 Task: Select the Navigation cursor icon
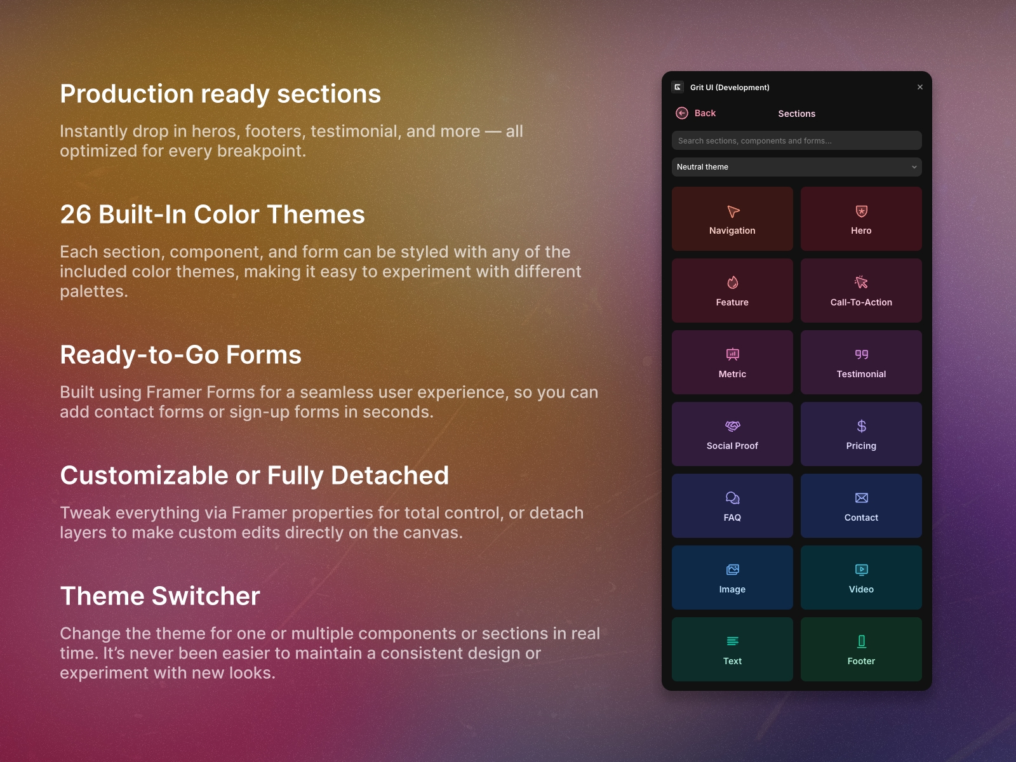[732, 212]
